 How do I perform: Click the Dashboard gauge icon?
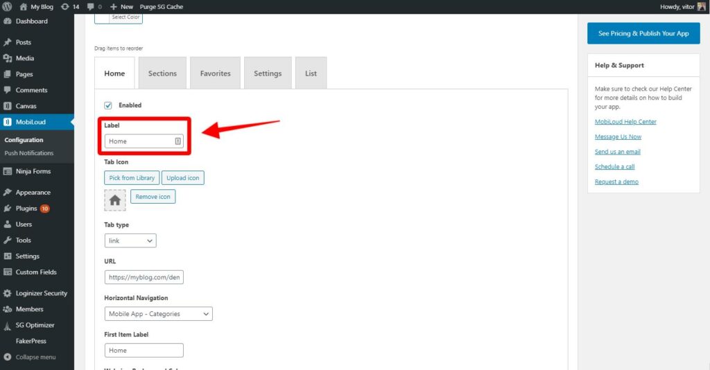7,21
